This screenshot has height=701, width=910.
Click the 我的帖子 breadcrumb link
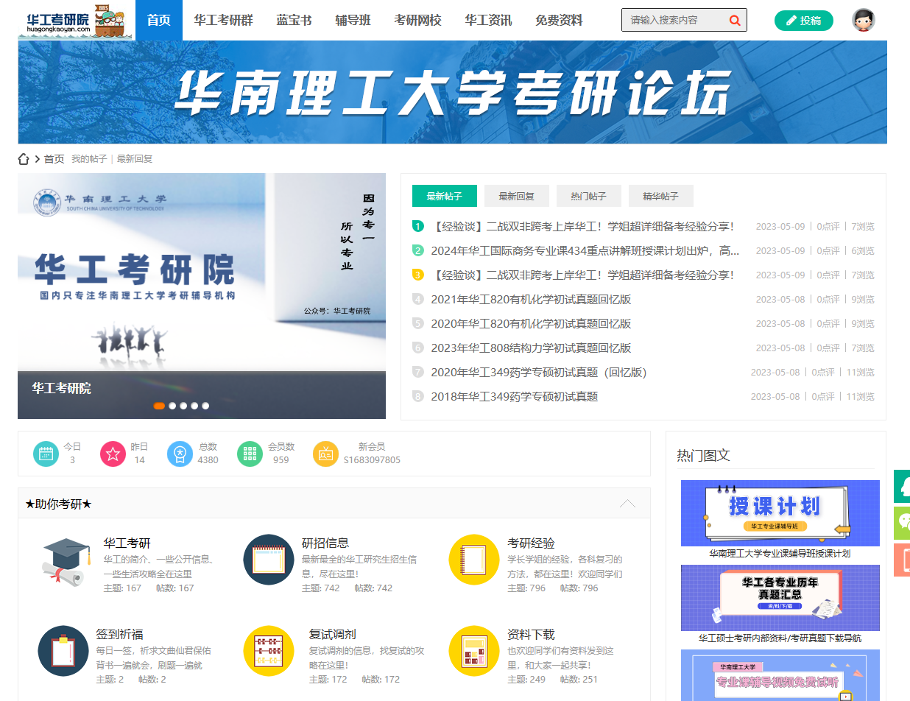(x=89, y=159)
